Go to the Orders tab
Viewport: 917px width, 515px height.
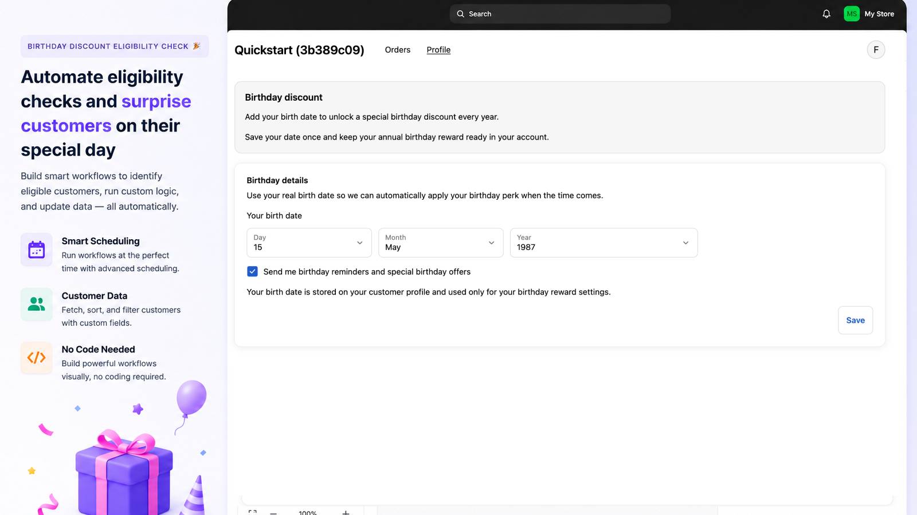coord(398,50)
